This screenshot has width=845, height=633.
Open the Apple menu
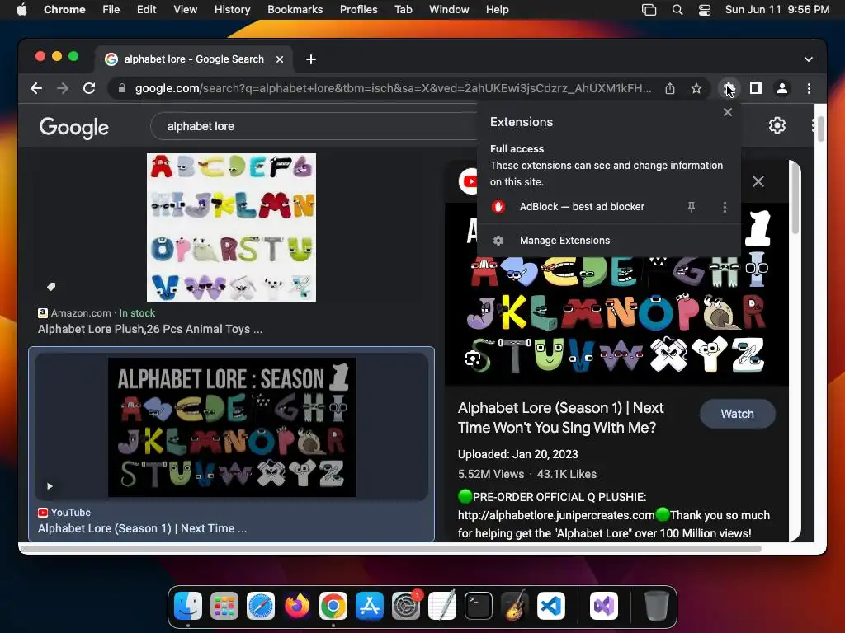(21, 9)
